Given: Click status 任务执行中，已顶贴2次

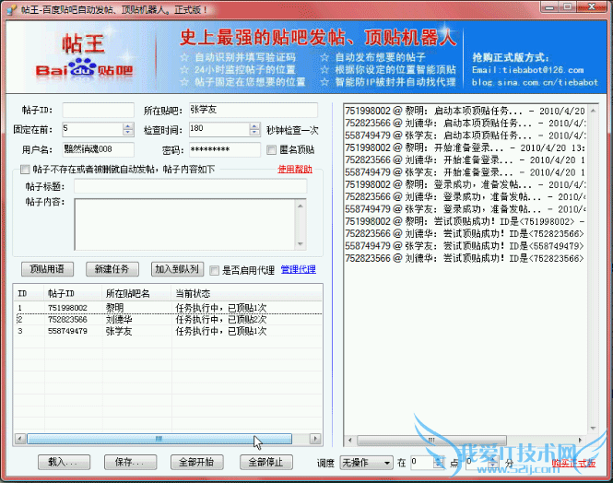Looking at the screenshot, I should point(221,319).
